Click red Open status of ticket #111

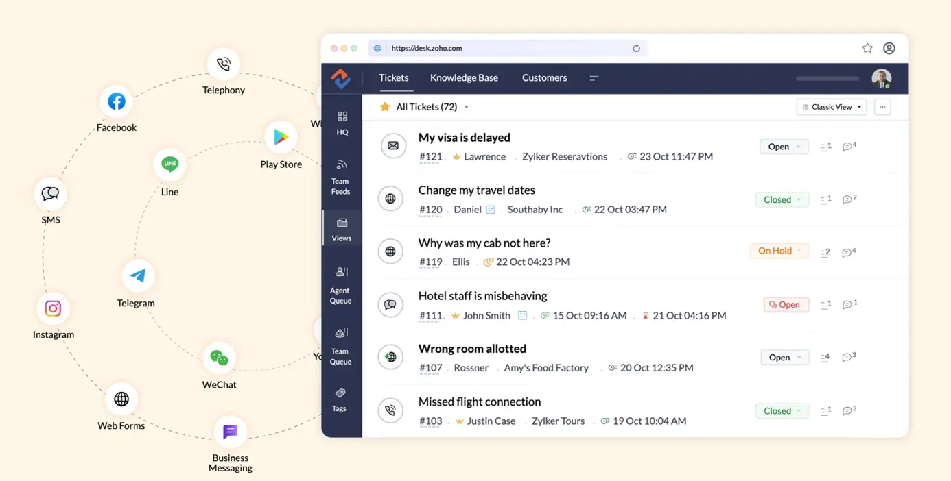pyautogui.click(x=786, y=304)
